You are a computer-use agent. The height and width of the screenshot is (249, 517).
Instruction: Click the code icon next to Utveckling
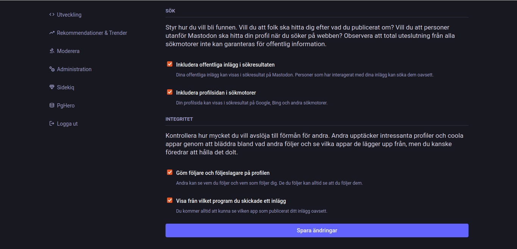click(x=52, y=14)
